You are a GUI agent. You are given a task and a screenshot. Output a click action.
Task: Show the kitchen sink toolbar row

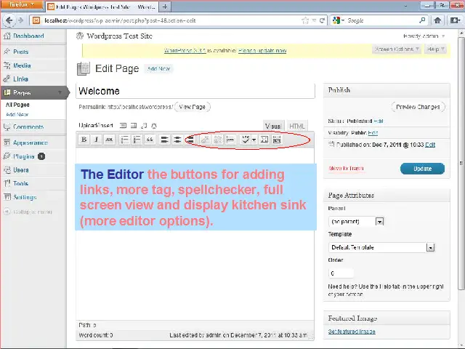click(277, 140)
